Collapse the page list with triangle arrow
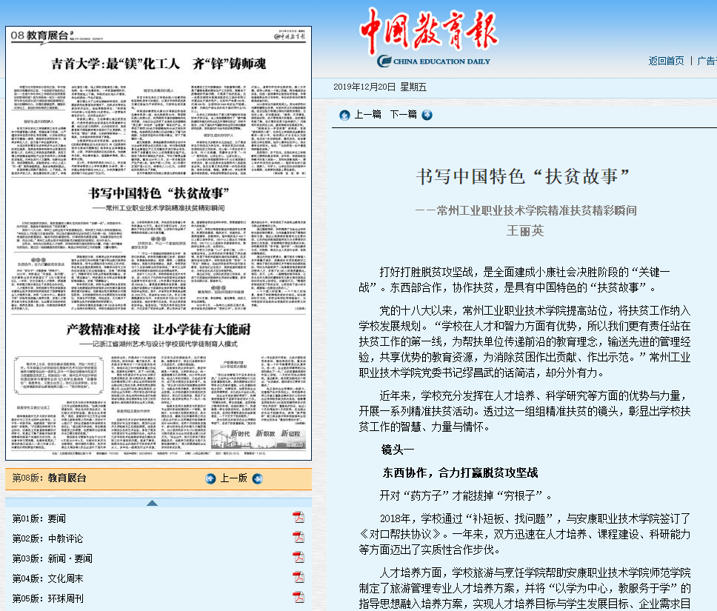 click(x=153, y=503)
